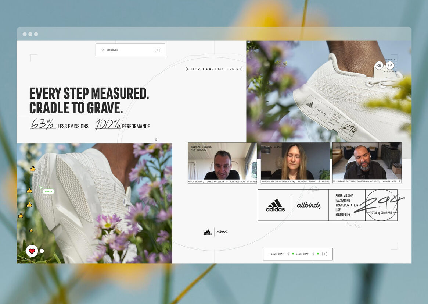This screenshot has height=304, width=428.
Task: Click the small plus next to the heart
Action: pos(42,251)
